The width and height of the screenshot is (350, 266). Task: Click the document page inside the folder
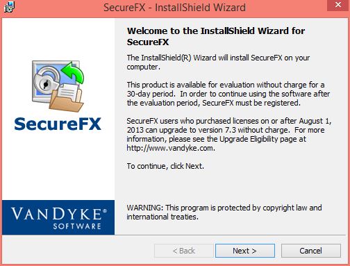(68, 92)
